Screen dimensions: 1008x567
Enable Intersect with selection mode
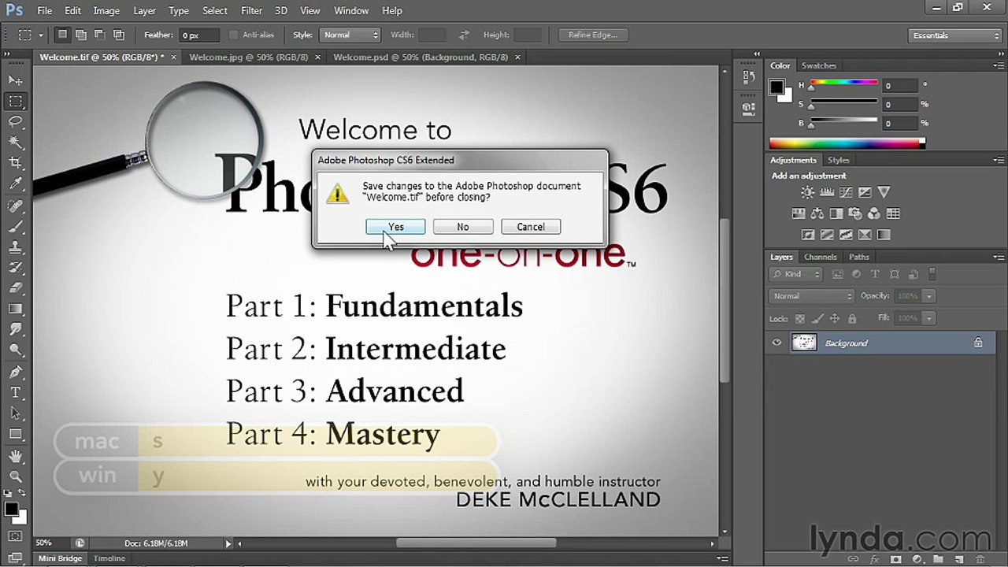(119, 35)
